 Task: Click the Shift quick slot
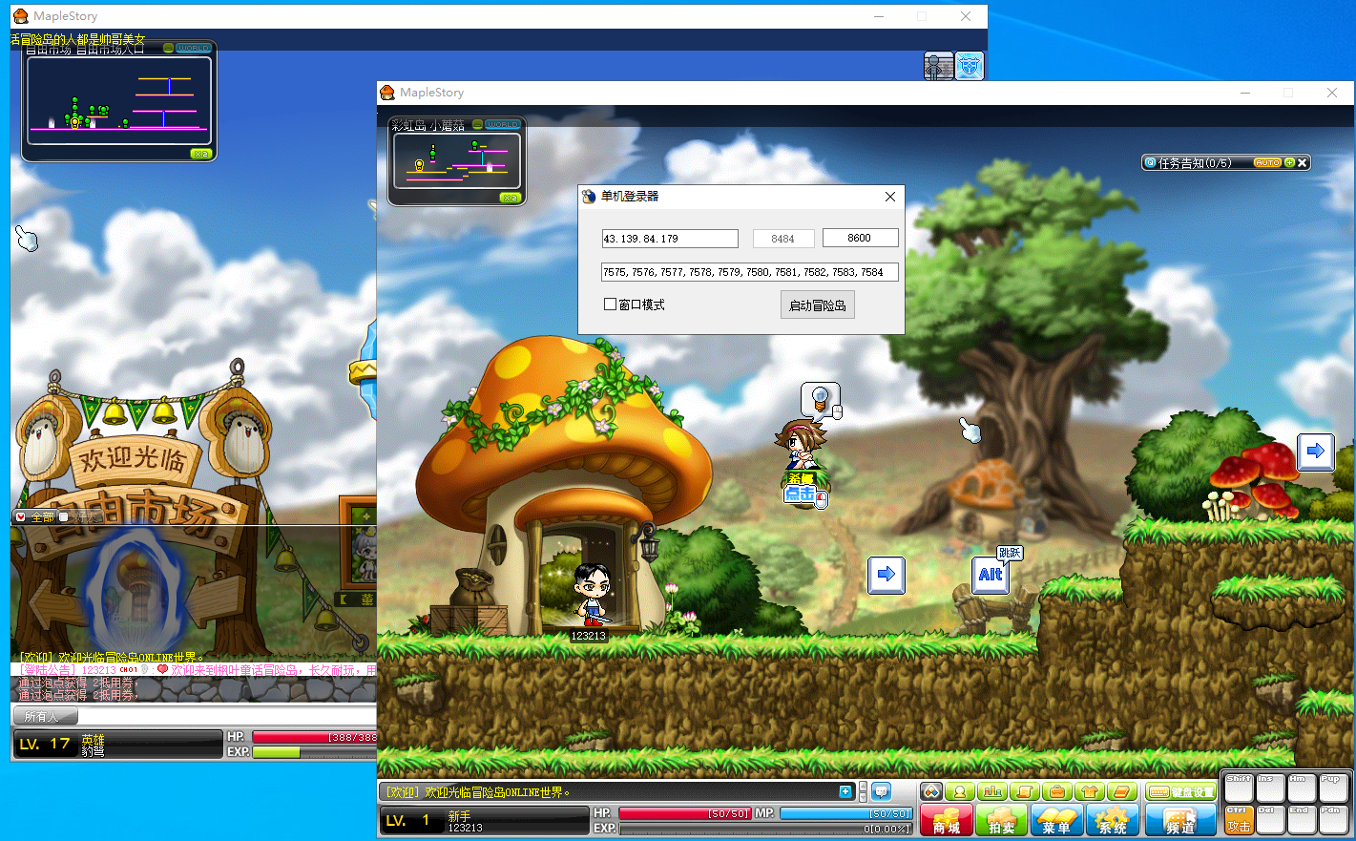click(1239, 788)
